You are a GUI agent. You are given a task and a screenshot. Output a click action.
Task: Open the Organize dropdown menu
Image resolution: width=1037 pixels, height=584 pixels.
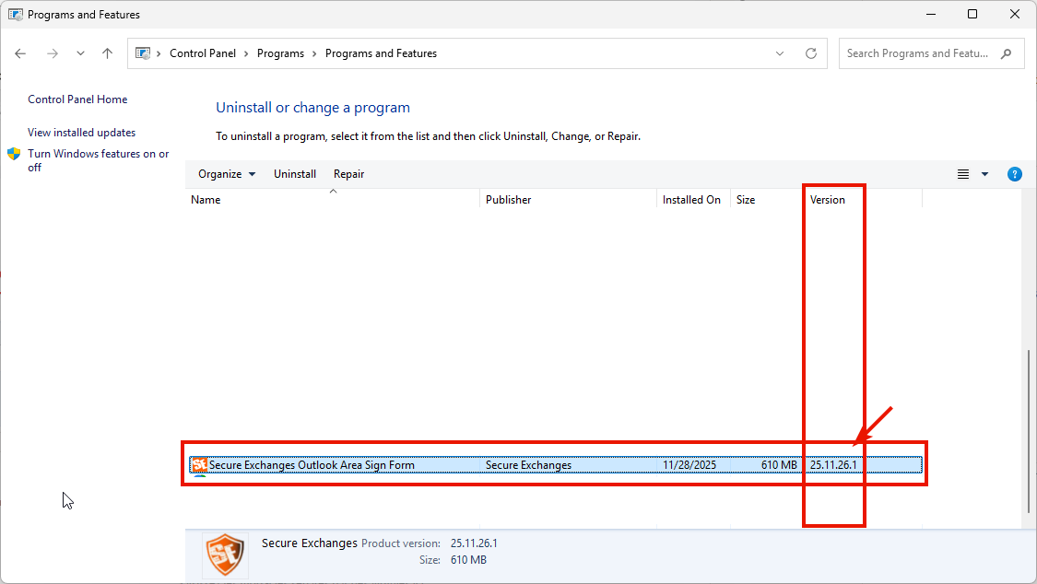coord(227,174)
